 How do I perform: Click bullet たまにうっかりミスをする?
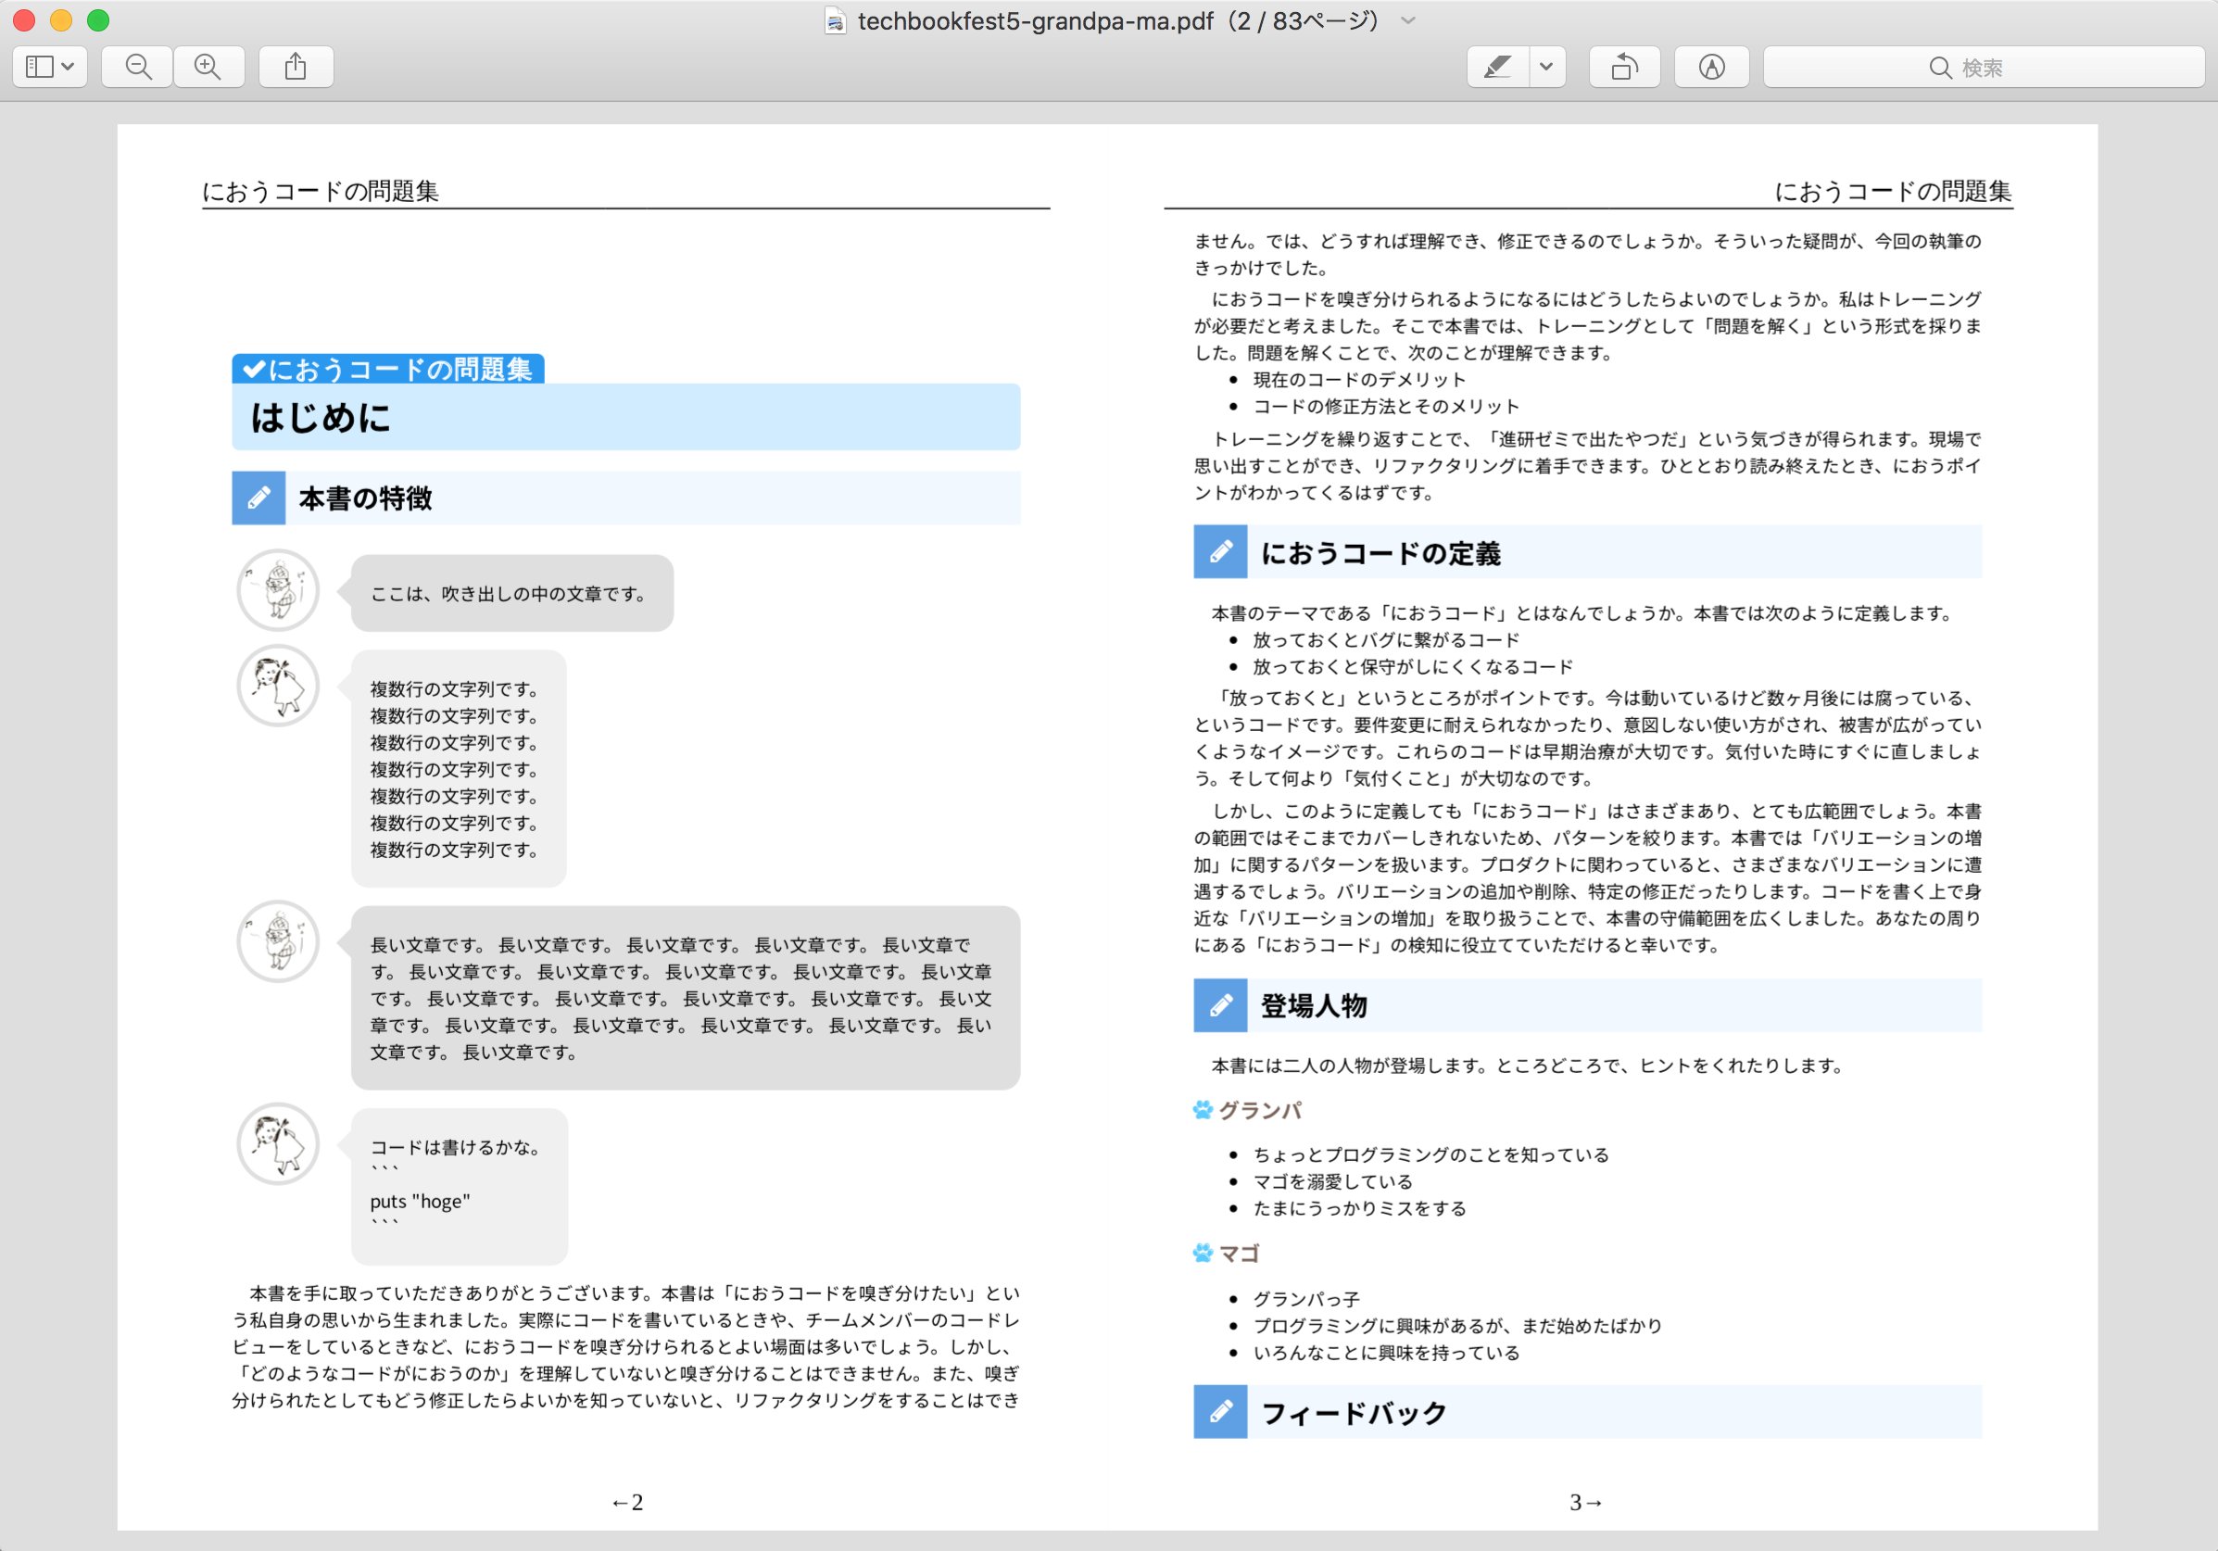[1359, 1209]
